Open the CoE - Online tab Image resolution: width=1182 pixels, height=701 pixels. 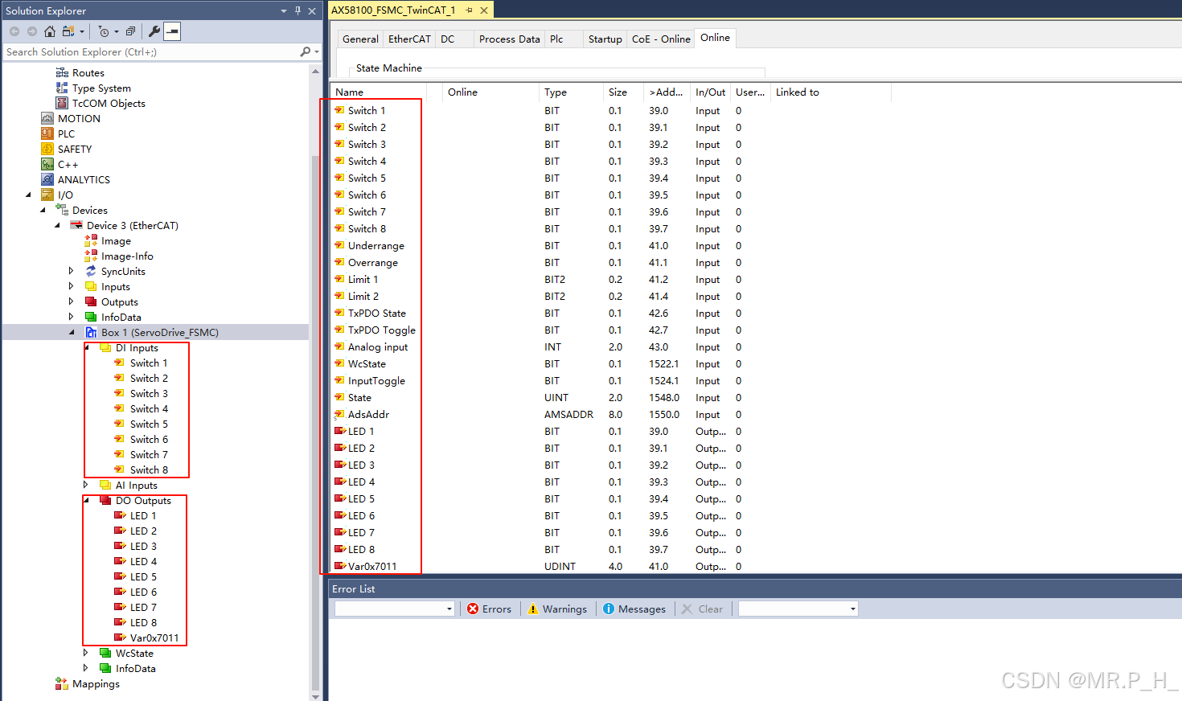click(660, 38)
